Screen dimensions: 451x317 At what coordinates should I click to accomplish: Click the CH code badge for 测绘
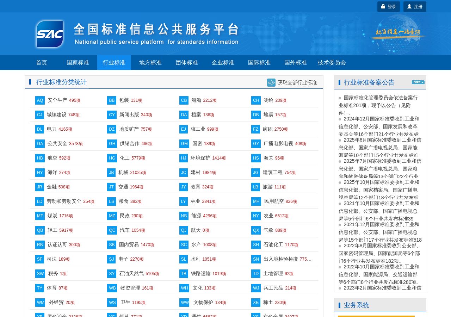click(x=256, y=100)
